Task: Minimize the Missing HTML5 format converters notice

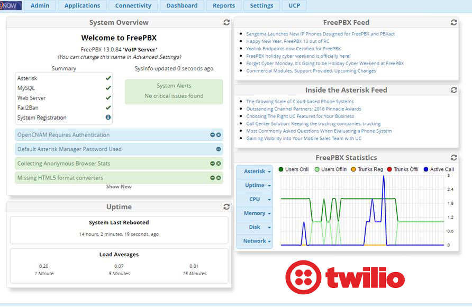Action: pyautogui.click(x=213, y=178)
